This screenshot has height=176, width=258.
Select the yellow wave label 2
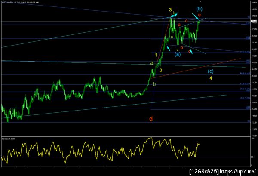(160, 71)
